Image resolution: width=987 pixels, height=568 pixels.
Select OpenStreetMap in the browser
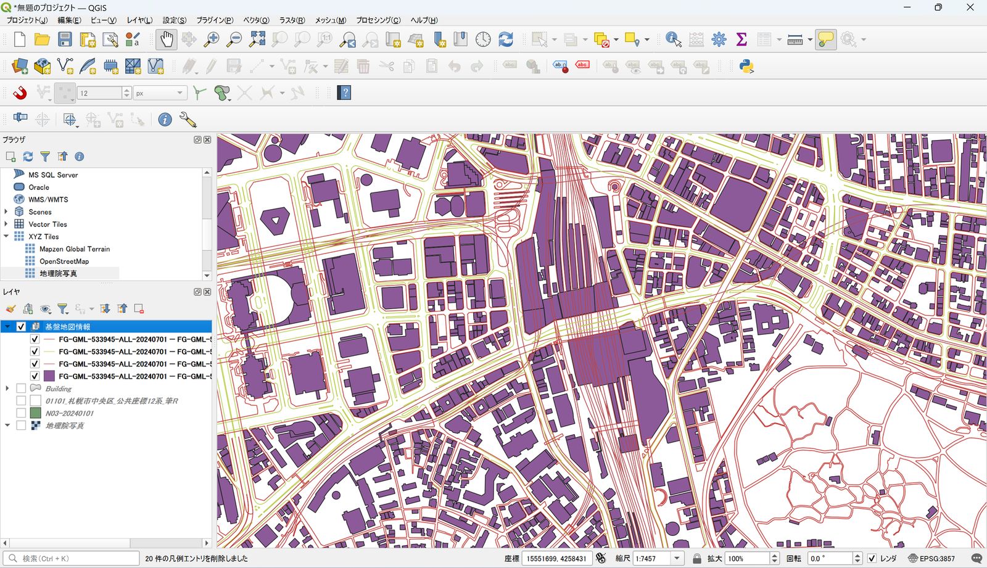[x=64, y=261]
